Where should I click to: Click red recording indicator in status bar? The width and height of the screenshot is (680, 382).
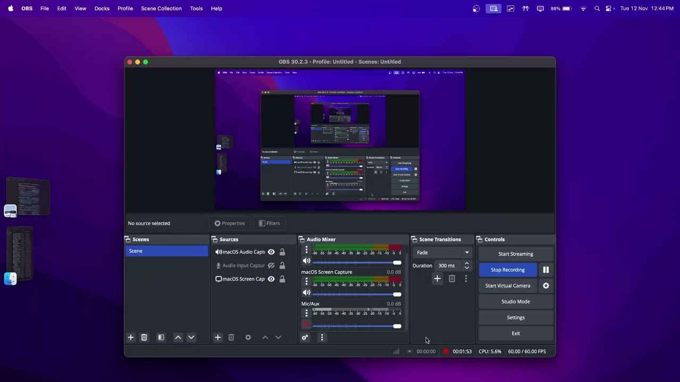point(446,351)
